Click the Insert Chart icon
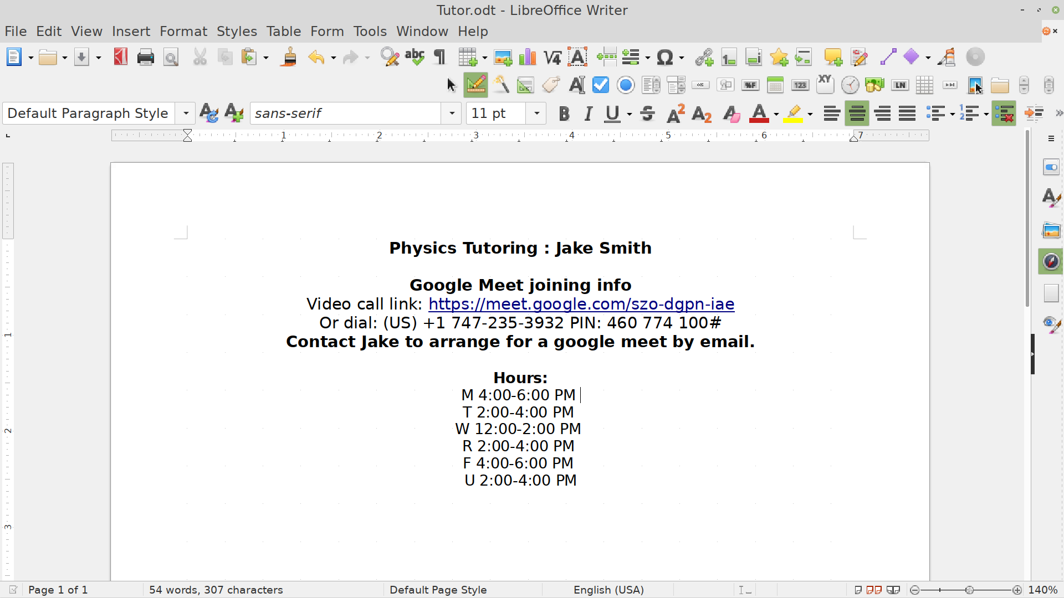Screen dimensions: 1064x598 pos(528,57)
